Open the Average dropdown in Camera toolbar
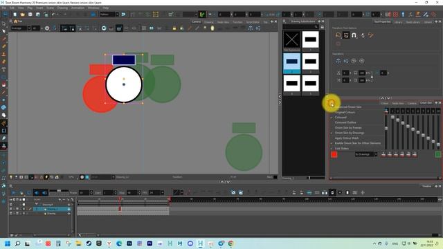 [20, 28]
